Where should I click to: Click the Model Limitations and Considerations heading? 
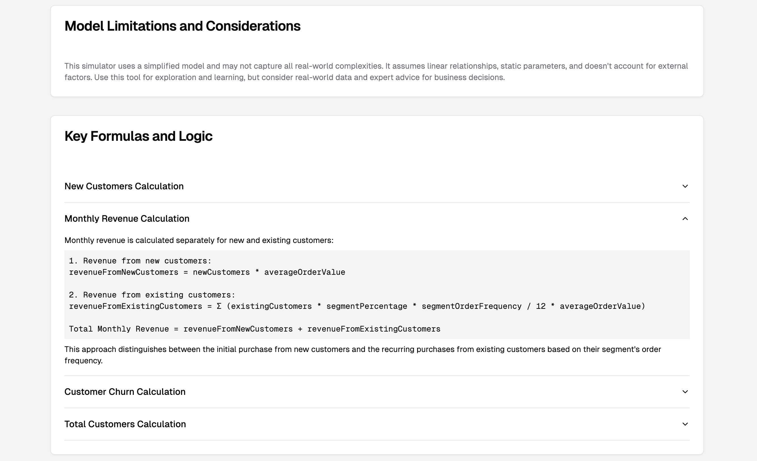[x=182, y=26]
